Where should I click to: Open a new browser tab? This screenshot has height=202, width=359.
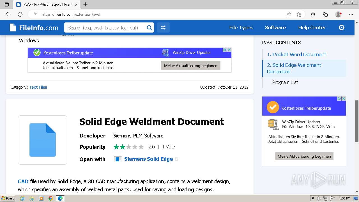pyautogui.click(x=86, y=4)
